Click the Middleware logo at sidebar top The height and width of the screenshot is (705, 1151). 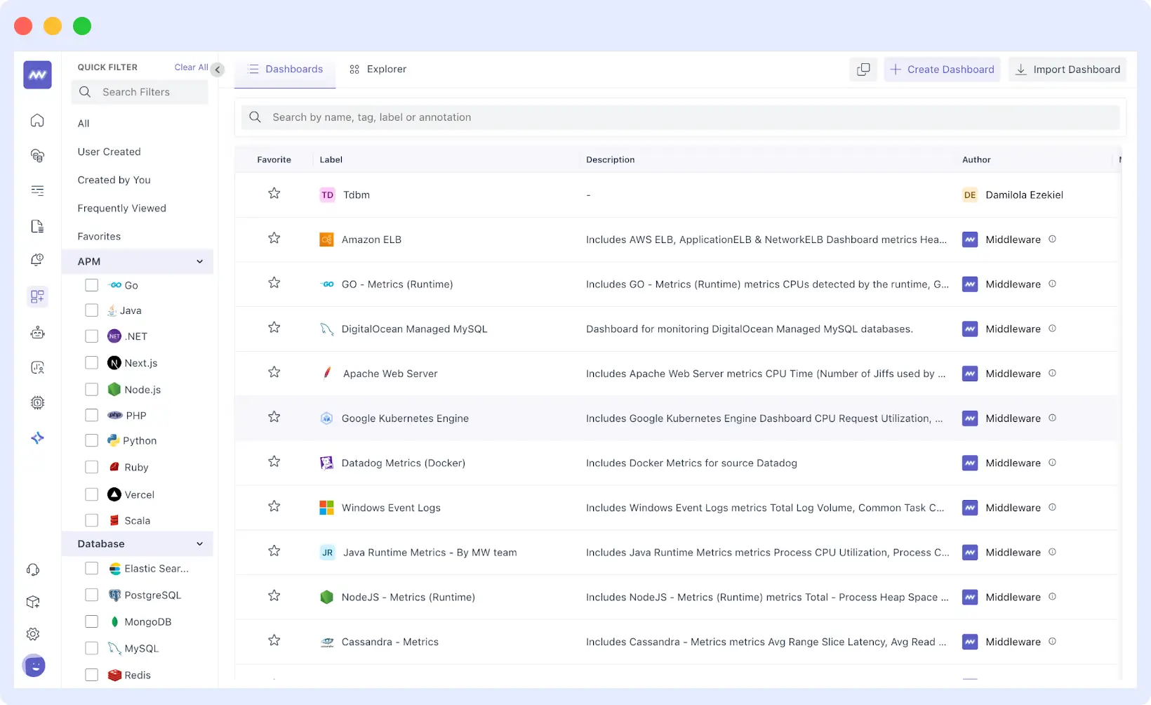36,74
